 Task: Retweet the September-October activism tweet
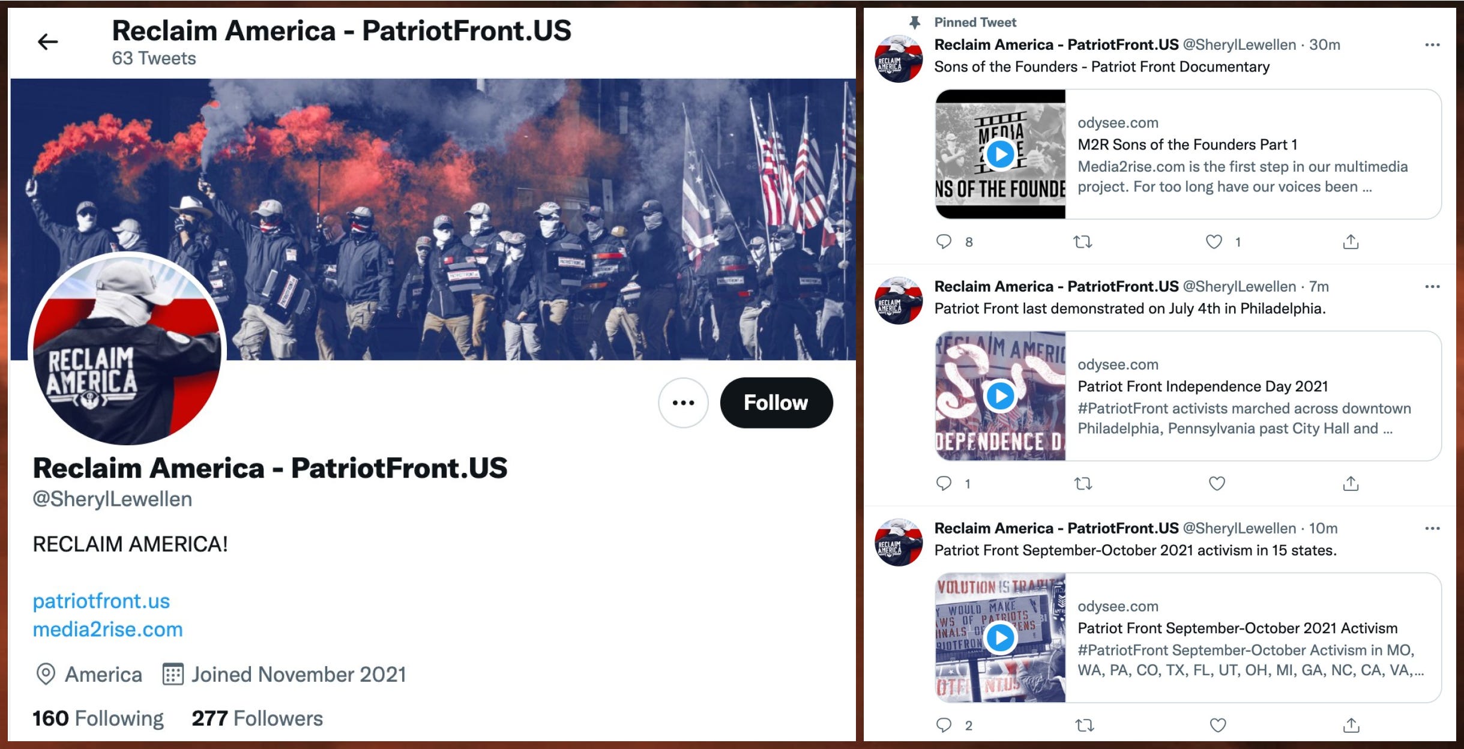(x=1083, y=726)
